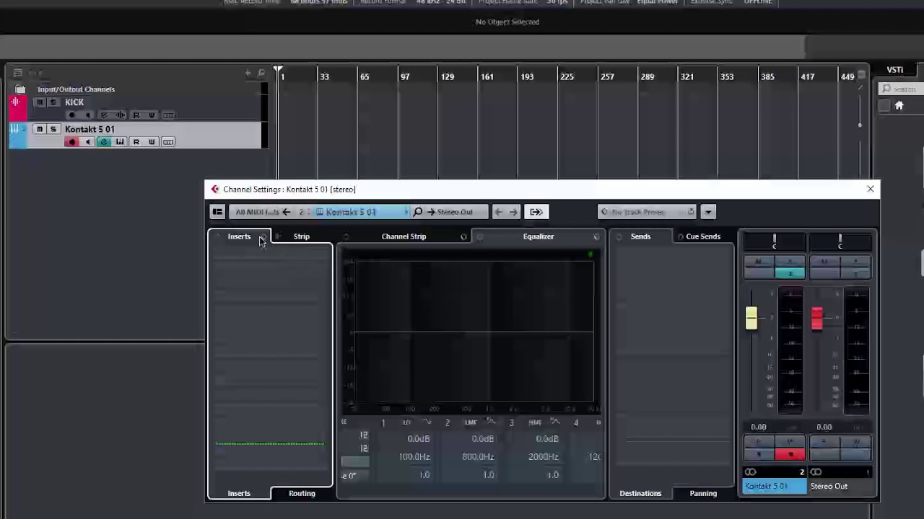Switch to the Destinations tab
Screen dimensions: 924x519
tap(640, 493)
